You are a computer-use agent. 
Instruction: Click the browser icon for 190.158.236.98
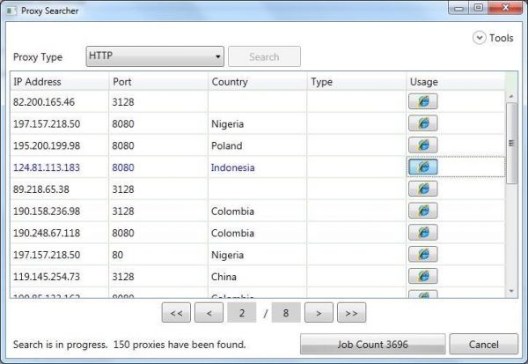[422, 212]
